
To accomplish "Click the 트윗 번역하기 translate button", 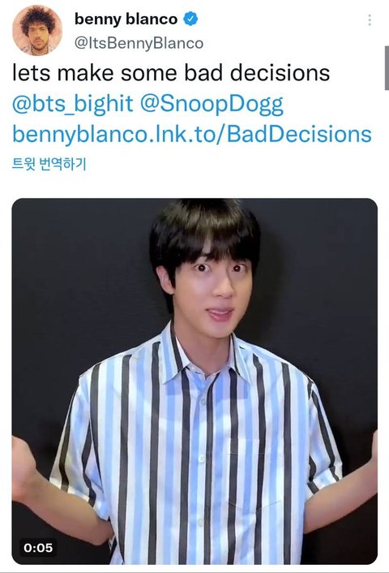I will point(49,164).
